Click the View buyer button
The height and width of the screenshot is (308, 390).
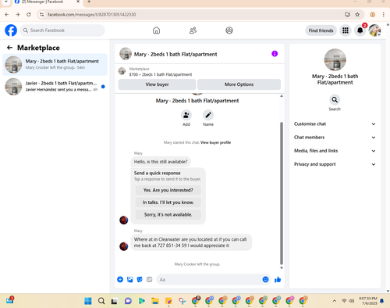coord(157,84)
